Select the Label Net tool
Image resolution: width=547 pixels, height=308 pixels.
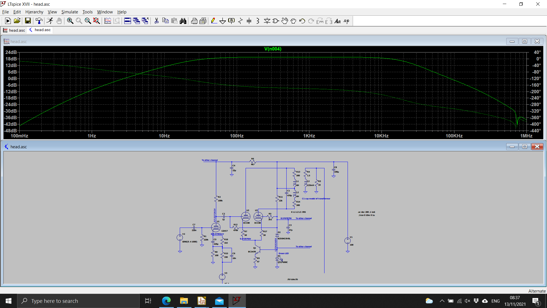(x=231, y=21)
